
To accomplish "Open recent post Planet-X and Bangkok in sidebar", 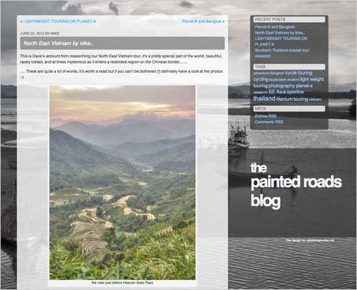I will (274, 27).
